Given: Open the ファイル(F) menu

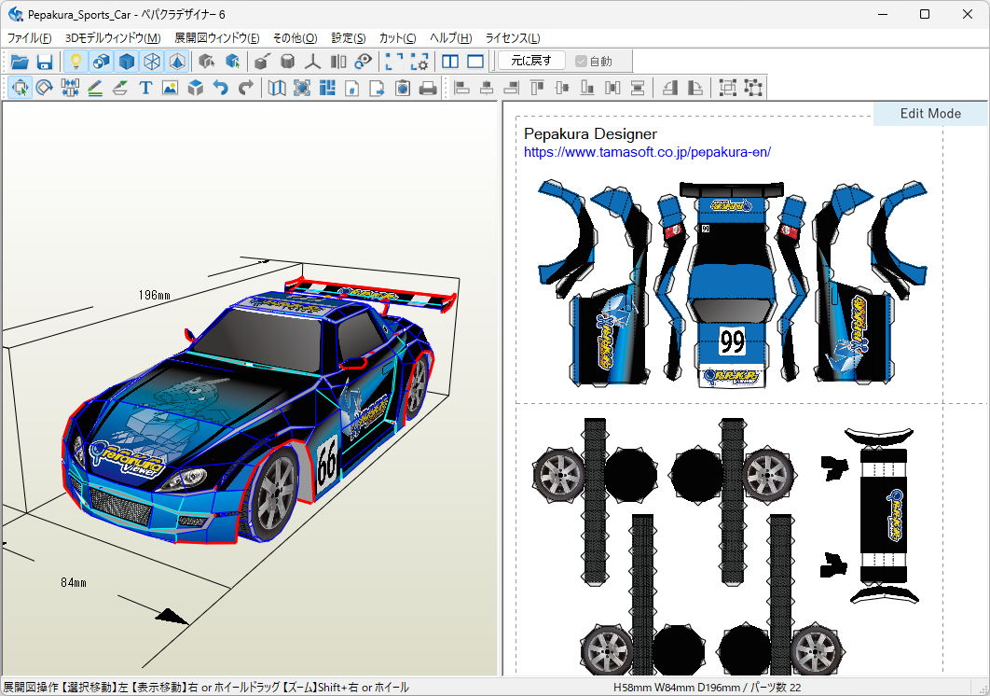Looking at the screenshot, I should 29,38.
